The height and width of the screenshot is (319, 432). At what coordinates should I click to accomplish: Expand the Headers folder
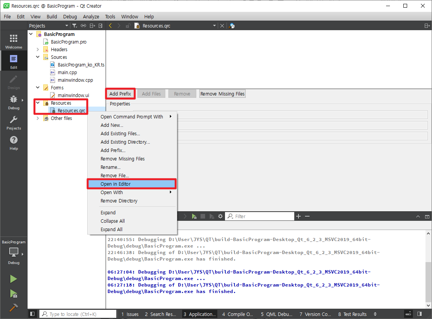(x=38, y=50)
